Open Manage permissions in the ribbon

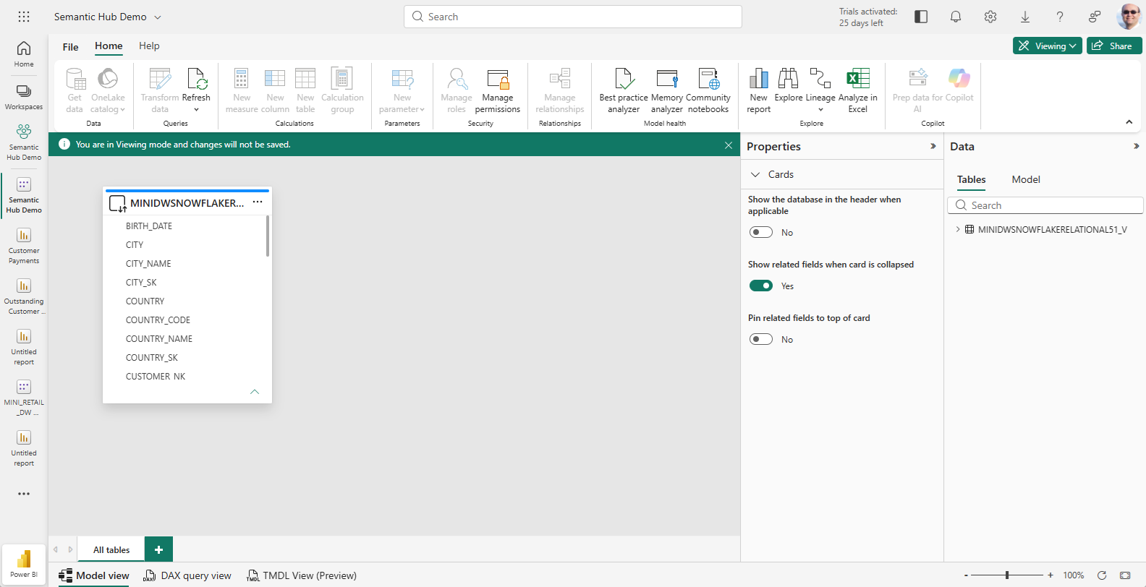pyautogui.click(x=498, y=90)
